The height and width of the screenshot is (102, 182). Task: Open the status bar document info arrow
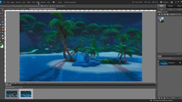click(26, 83)
